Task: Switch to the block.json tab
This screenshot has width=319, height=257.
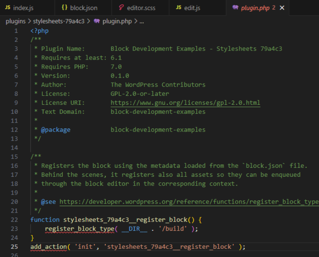Action: pos(84,8)
